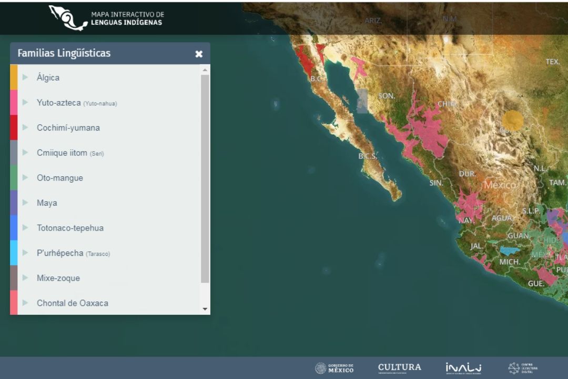Screen dimensions: 568x379
Task: Click the Mexico map logo icon in header
Action: (x=68, y=18)
